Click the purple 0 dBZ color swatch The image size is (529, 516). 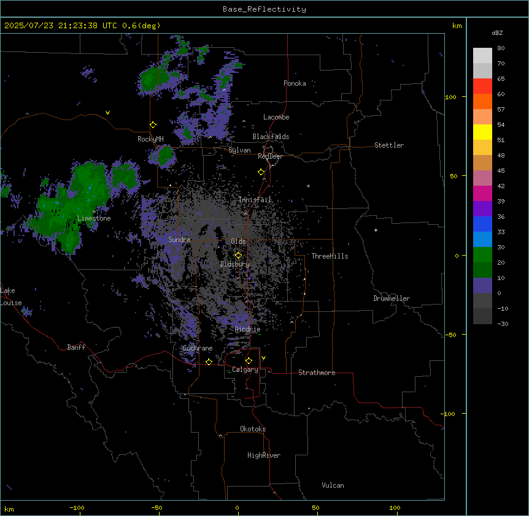[x=482, y=286]
